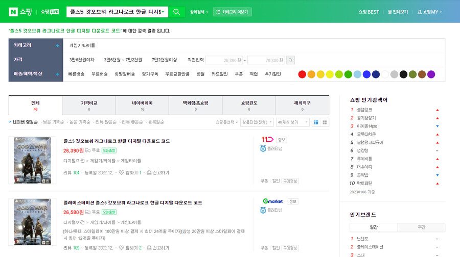The height and width of the screenshot is (257, 460).
Task: Filter by 7만2천원이상 price range
Action: coord(164,60)
